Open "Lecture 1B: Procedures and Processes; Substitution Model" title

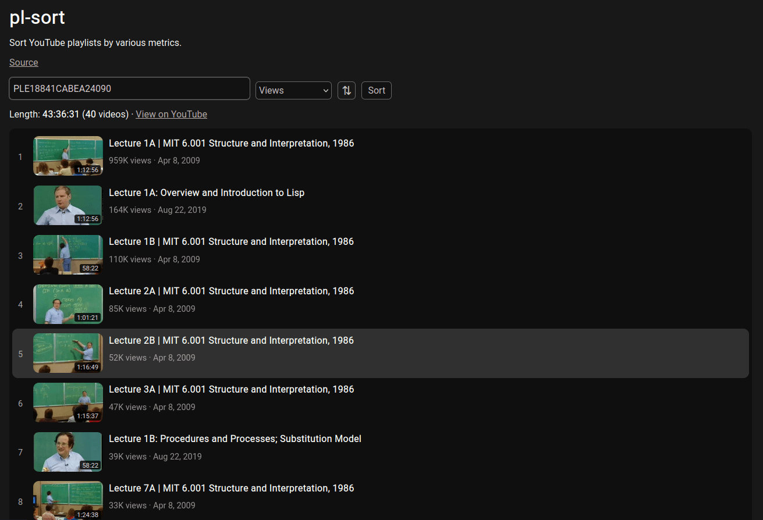[235, 439]
